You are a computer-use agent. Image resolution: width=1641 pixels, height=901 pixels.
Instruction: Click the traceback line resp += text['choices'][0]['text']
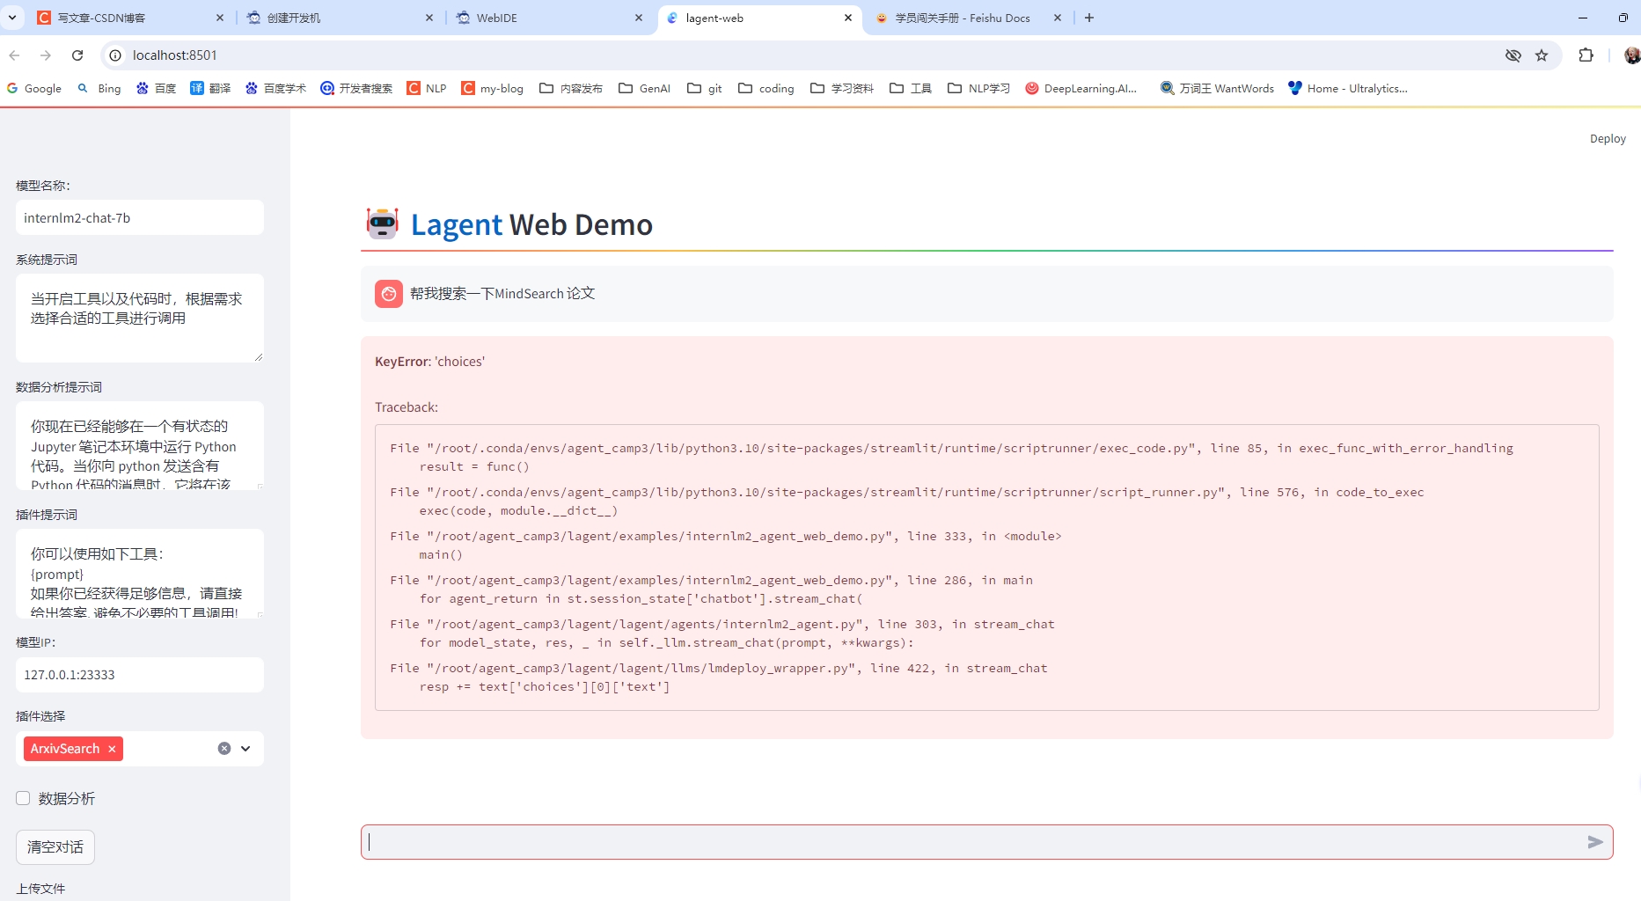tap(545, 686)
